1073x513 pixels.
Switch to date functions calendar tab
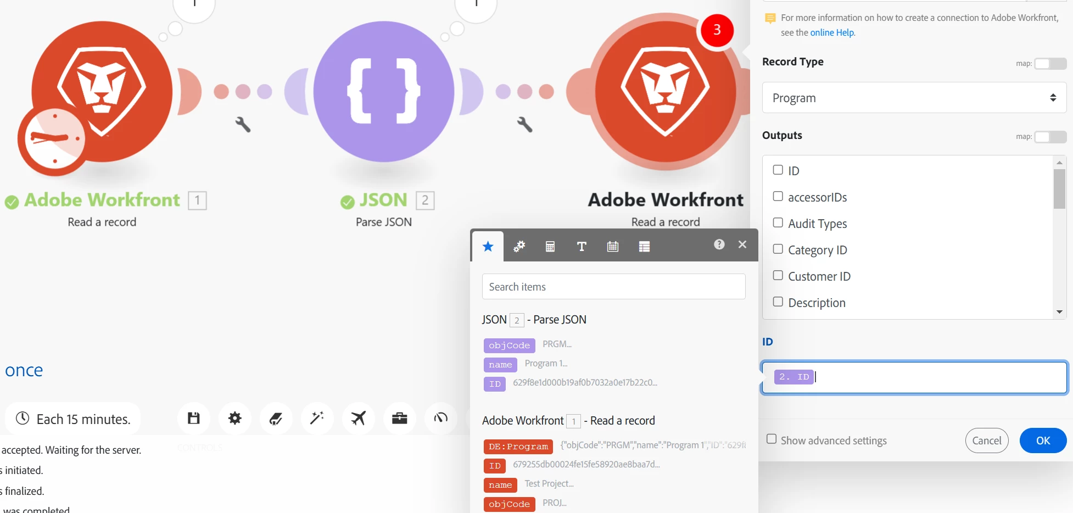(613, 247)
